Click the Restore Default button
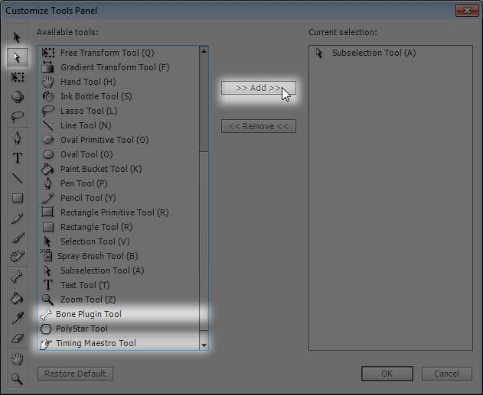This screenshot has width=483, height=395. click(x=75, y=374)
